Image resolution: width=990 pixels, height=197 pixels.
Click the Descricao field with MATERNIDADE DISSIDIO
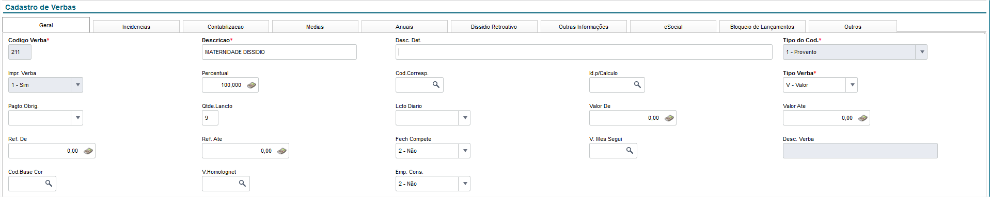[279, 52]
